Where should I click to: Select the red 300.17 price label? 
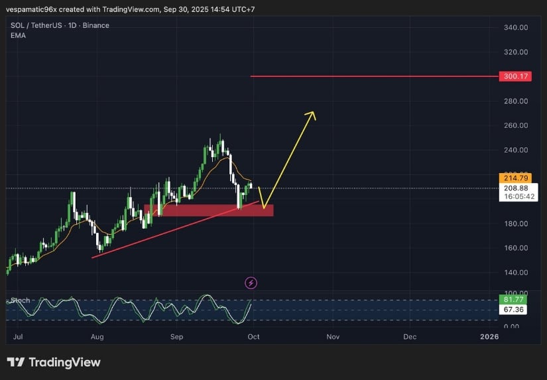[x=516, y=76]
